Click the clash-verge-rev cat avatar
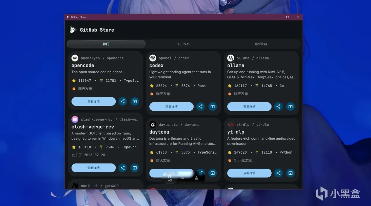The height and width of the screenshot is (206, 371). (x=75, y=119)
